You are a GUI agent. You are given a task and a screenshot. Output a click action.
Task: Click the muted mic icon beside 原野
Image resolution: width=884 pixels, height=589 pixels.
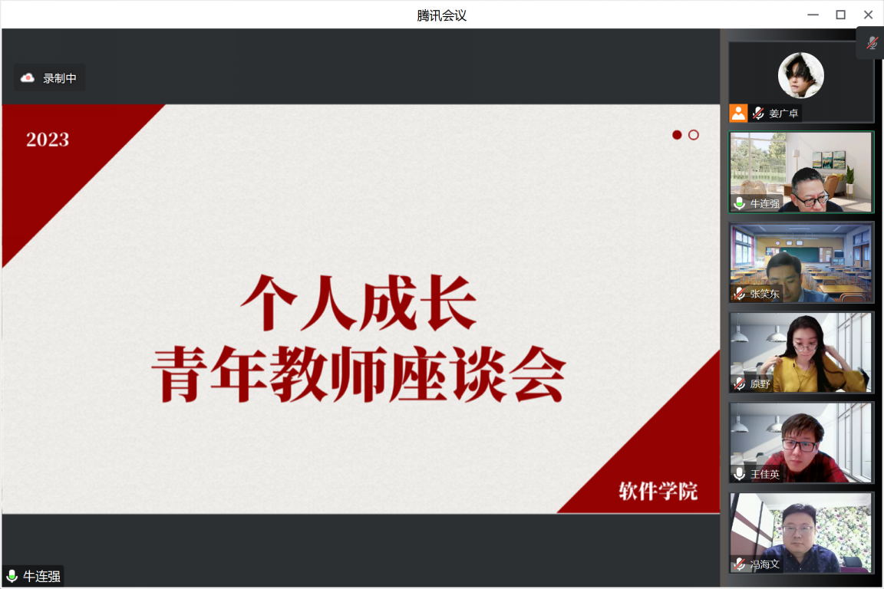click(740, 383)
